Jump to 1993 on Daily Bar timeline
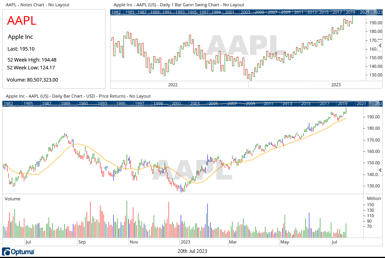Viewport: 385px width, 258px height. pyautogui.click(x=102, y=104)
